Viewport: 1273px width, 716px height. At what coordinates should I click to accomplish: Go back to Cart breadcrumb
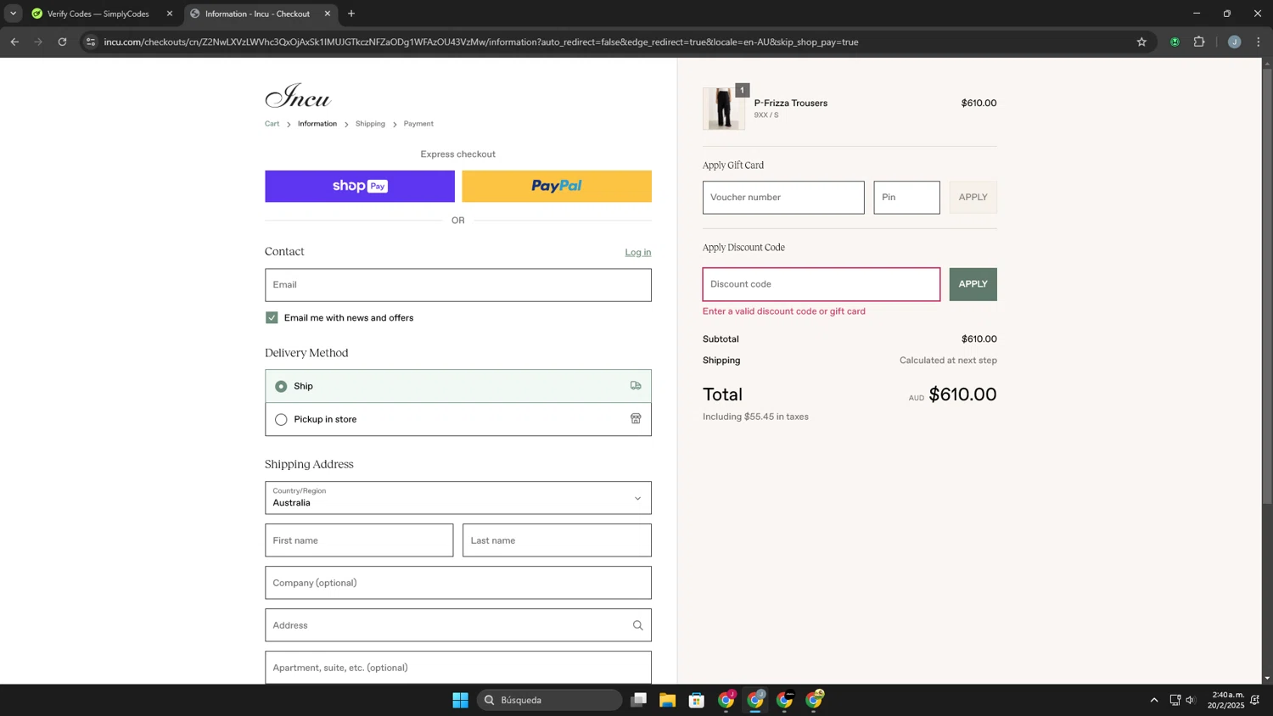[272, 124]
